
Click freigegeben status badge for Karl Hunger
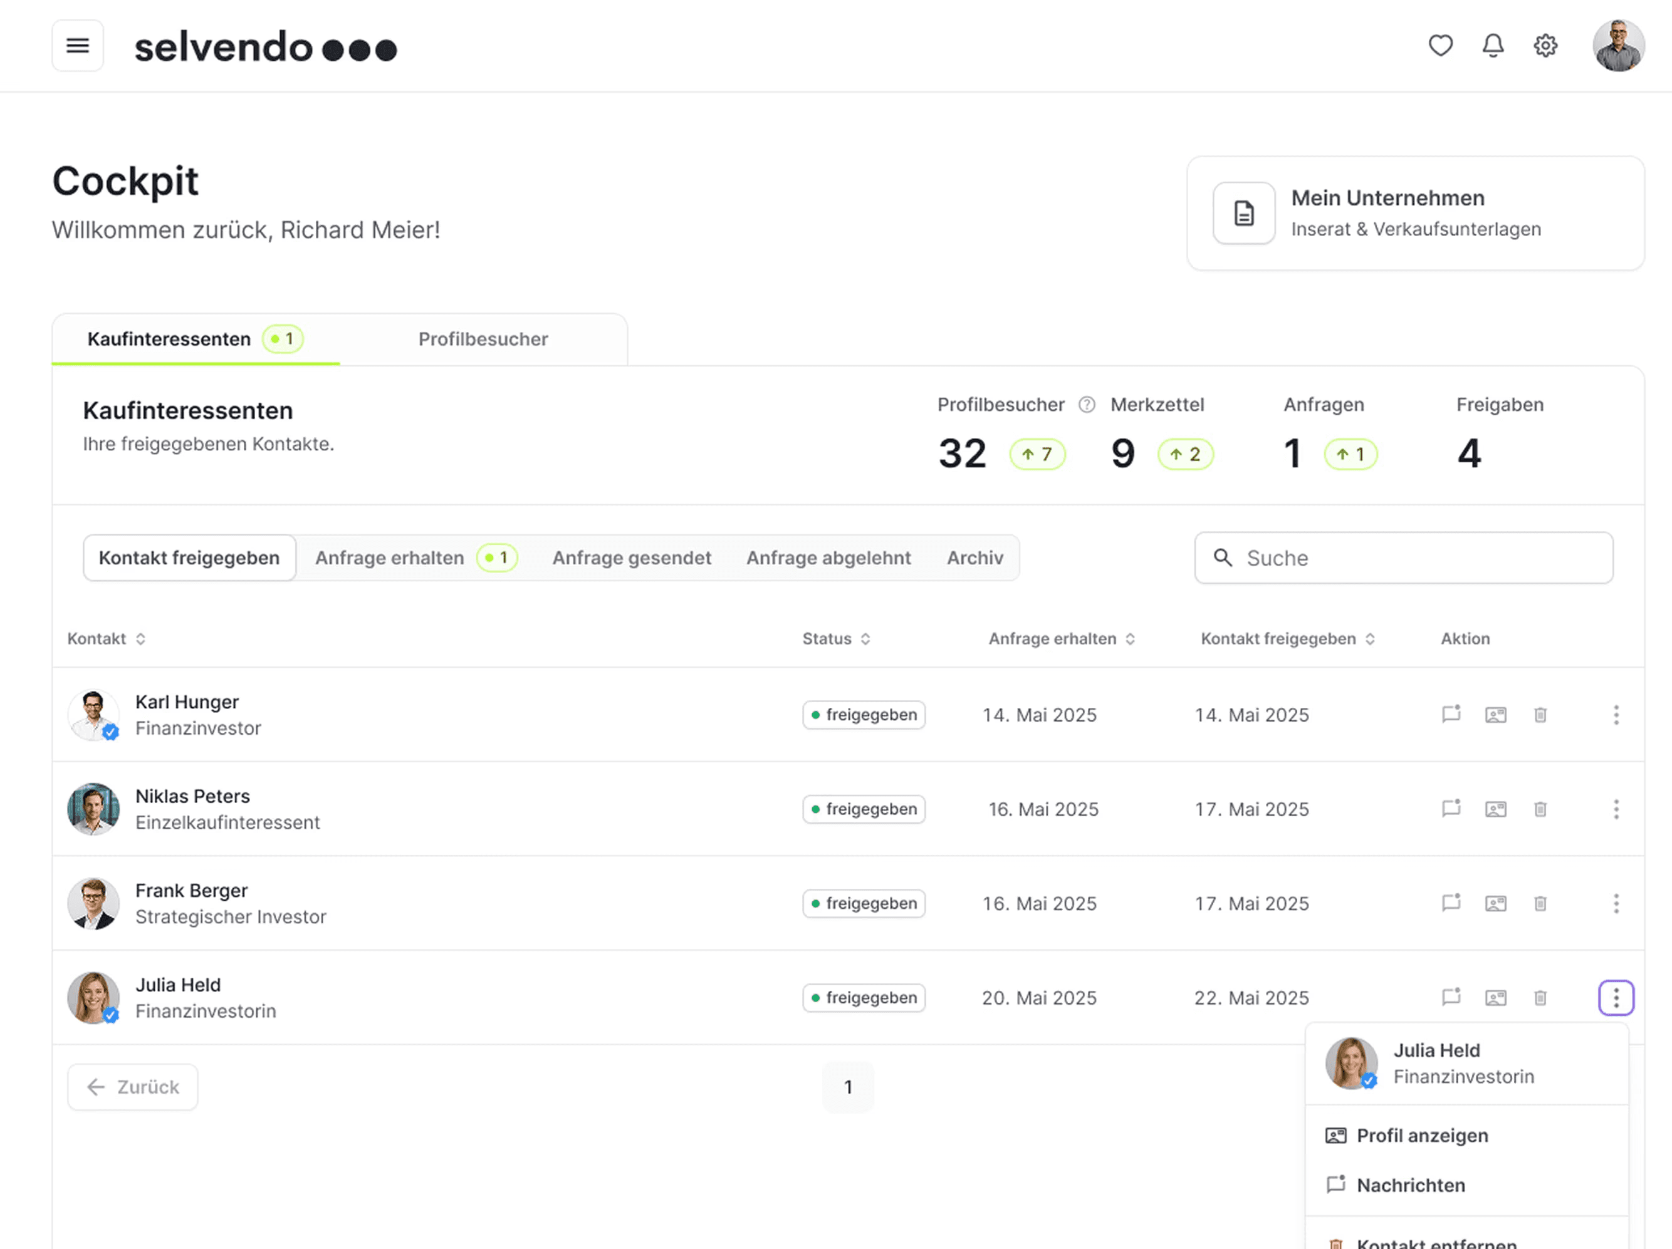pos(864,715)
